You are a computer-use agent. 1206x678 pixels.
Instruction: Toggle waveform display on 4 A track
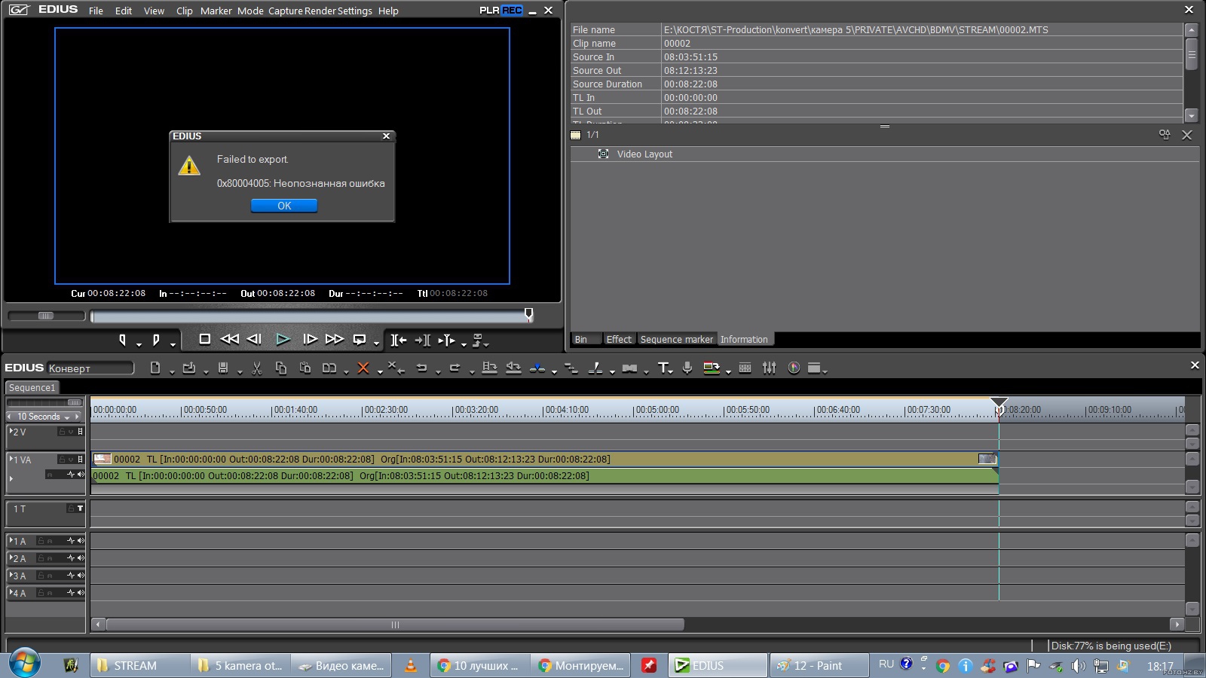tap(71, 593)
